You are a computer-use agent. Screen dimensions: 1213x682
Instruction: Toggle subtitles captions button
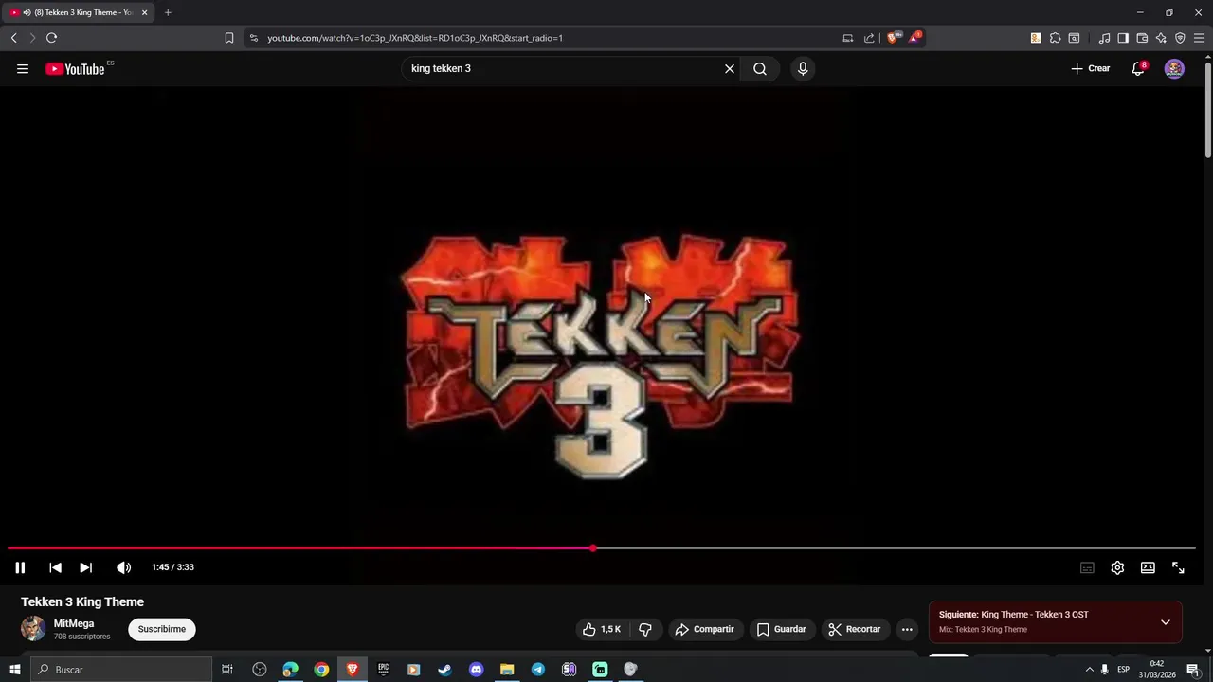[x=1087, y=567]
